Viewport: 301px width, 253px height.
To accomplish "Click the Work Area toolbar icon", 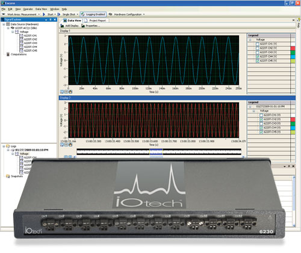I will 4,14.
